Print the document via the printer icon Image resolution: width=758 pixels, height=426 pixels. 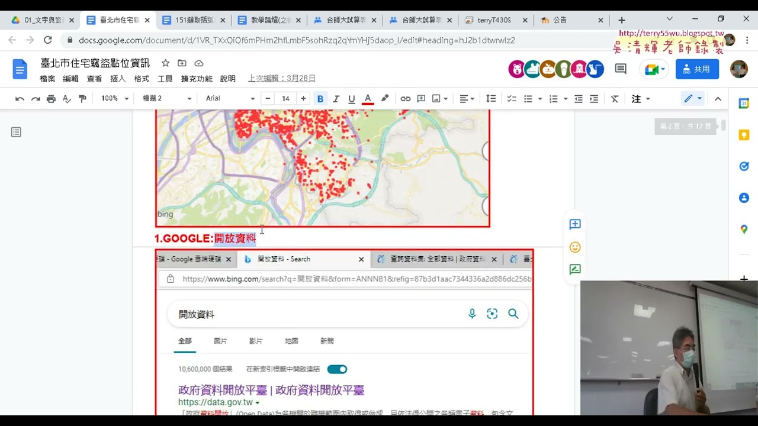51,99
